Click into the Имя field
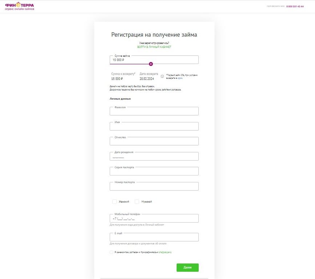The width and height of the screenshot is (315, 279). tap(154, 126)
